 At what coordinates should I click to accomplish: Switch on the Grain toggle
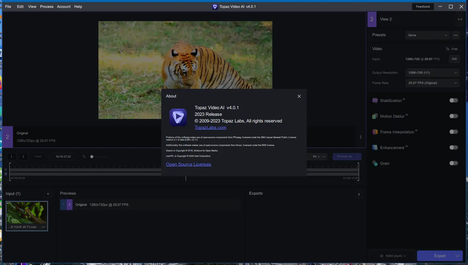454,163
